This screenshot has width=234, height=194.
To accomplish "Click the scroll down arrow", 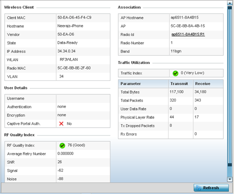I will (230, 179).
